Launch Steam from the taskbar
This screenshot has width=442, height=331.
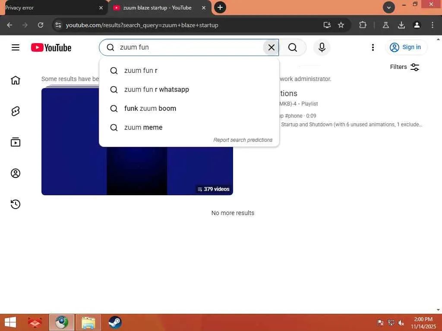coord(115,322)
